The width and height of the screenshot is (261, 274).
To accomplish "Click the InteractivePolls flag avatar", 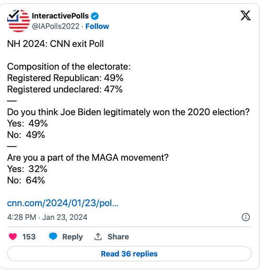I will (x=18, y=21).
